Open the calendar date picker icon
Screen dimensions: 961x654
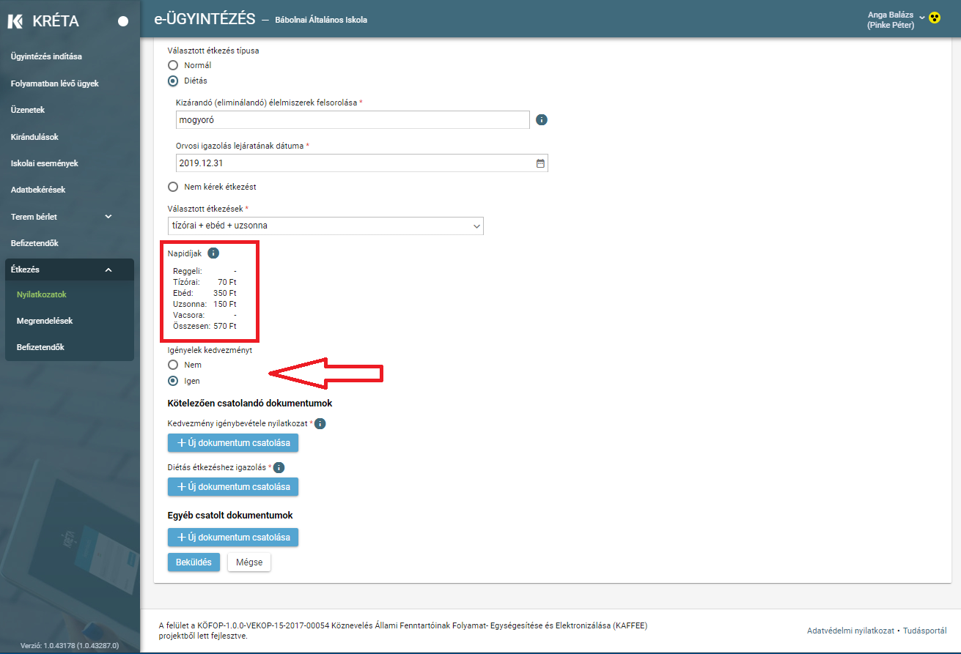point(540,163)
